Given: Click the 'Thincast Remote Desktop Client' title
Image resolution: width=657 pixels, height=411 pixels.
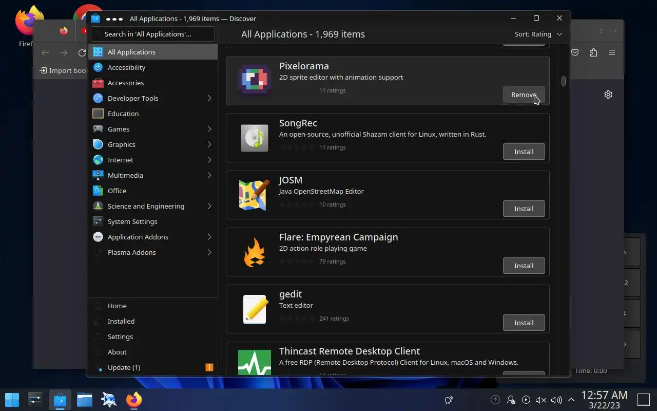Looking at the screenshot, I should pyautogui.click(x=350, y=351).
